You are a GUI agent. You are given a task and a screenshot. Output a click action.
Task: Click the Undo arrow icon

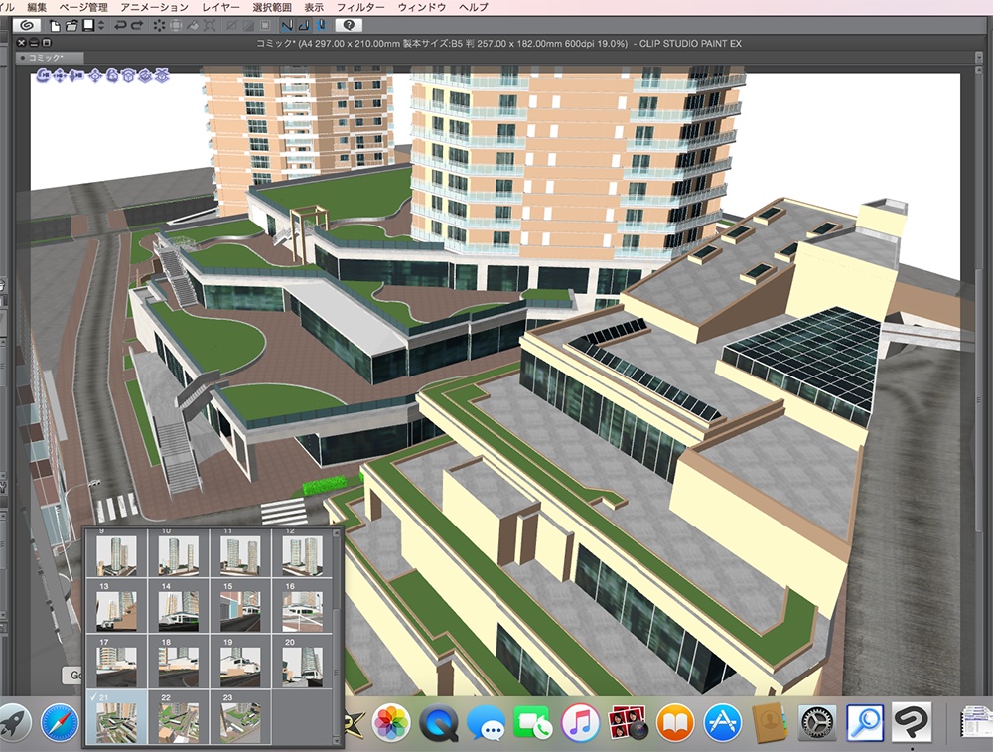click(120, 26)
